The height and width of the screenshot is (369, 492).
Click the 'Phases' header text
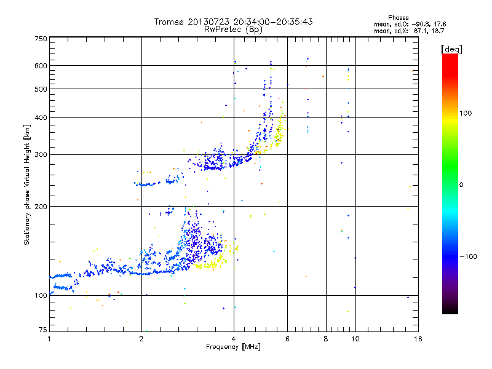point(398,18)
